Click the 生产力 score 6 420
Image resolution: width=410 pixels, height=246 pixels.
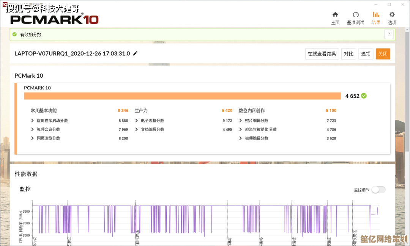click(x=227, y=110)
